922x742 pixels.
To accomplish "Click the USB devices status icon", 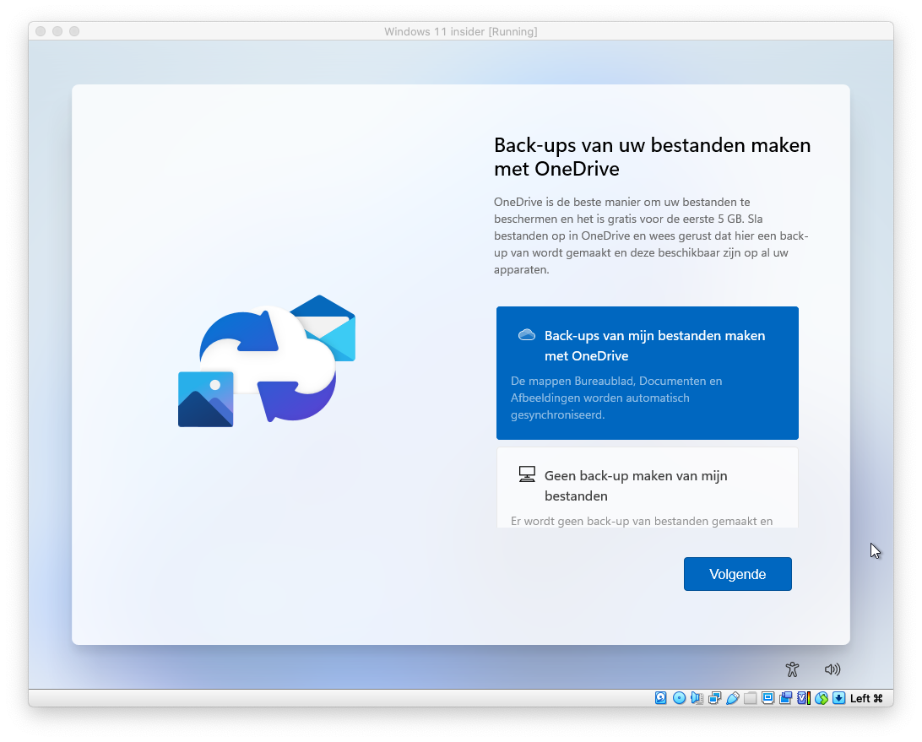I will (x=732, y=698).
